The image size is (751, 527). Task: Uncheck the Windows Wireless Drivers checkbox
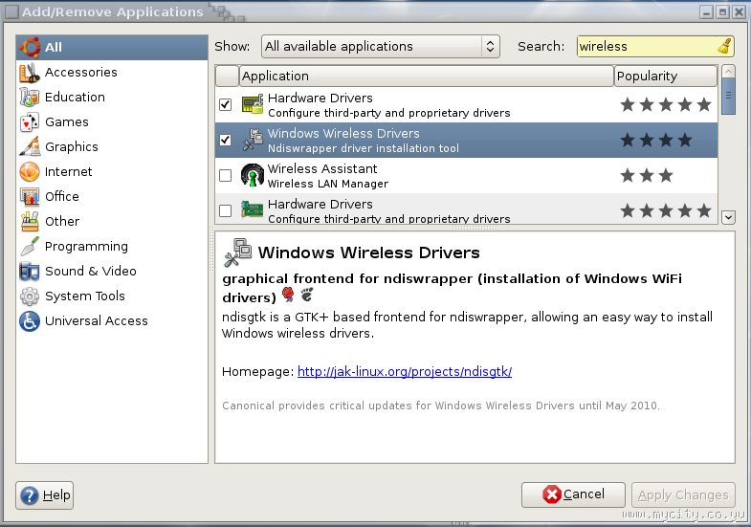[225, 140]
